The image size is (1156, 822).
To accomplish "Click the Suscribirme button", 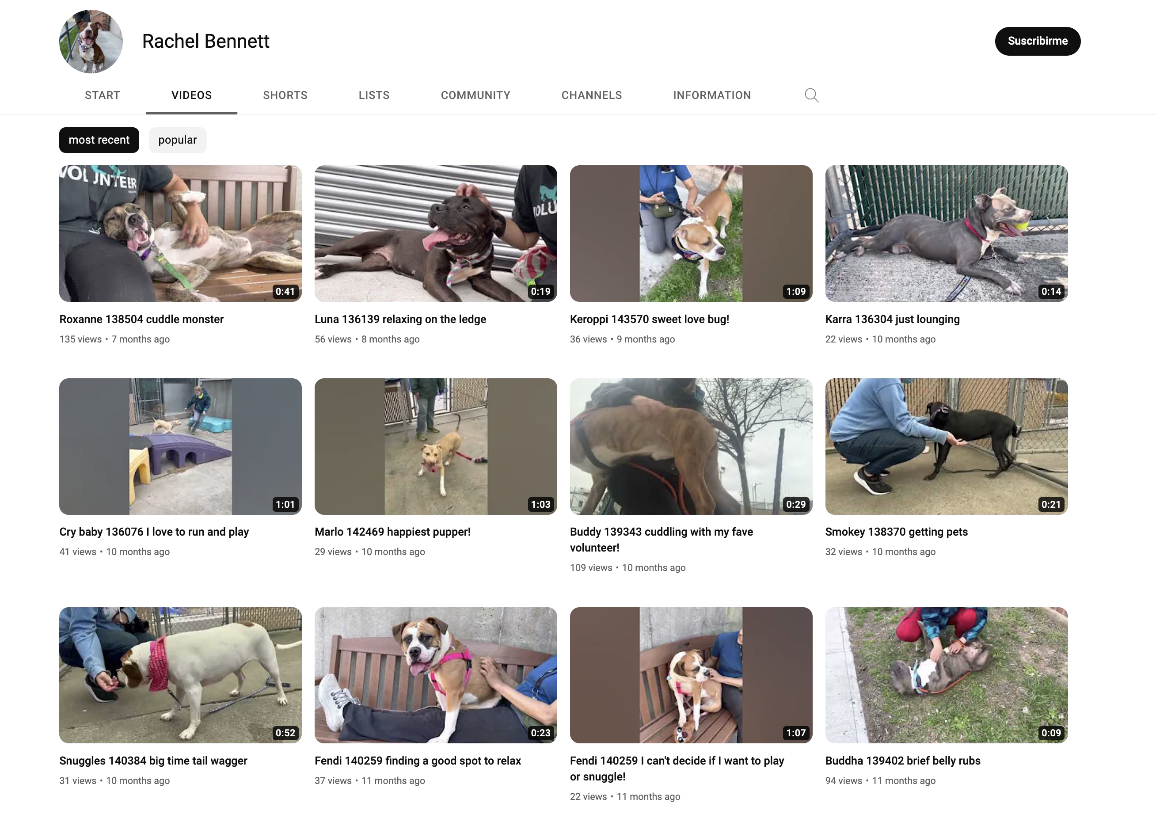I will 1038,41.
